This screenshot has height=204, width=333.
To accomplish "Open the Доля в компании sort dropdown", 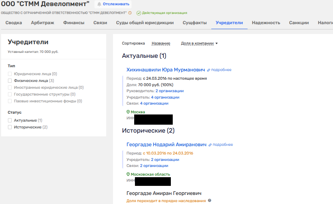I will 200,43.
